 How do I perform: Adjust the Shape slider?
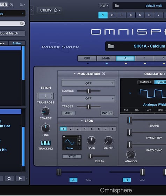(130, 120)
